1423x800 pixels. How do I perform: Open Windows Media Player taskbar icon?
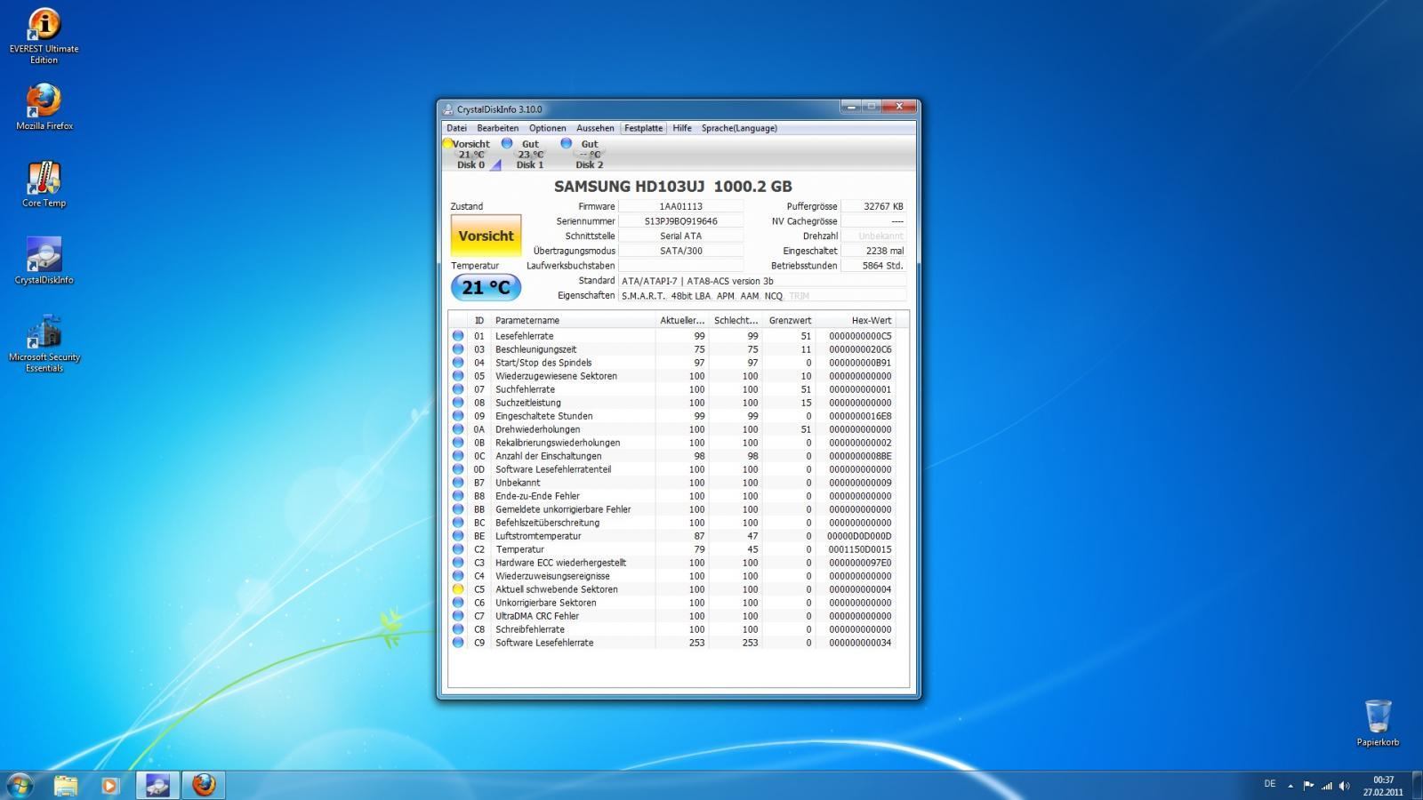pyautogui.click(x=109, y=785)
